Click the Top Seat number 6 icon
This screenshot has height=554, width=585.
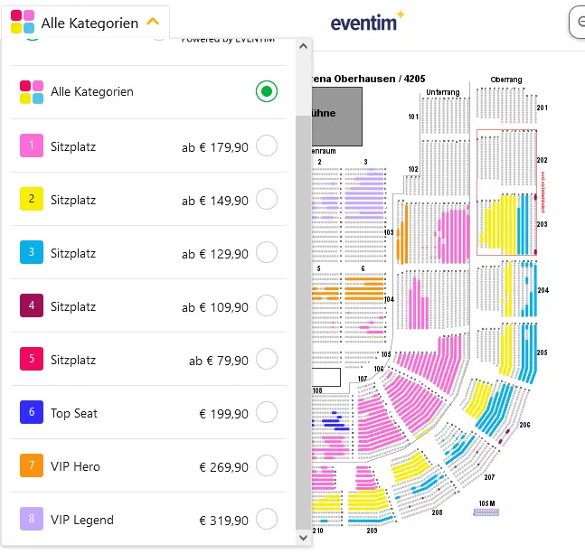(32, 412)
